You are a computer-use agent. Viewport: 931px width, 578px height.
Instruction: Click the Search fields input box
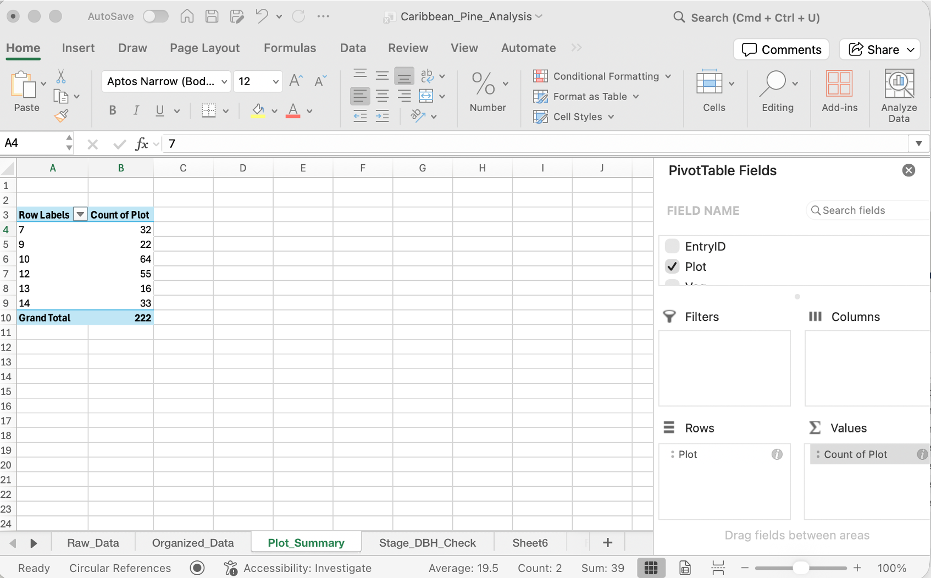[x=868, y=210]
